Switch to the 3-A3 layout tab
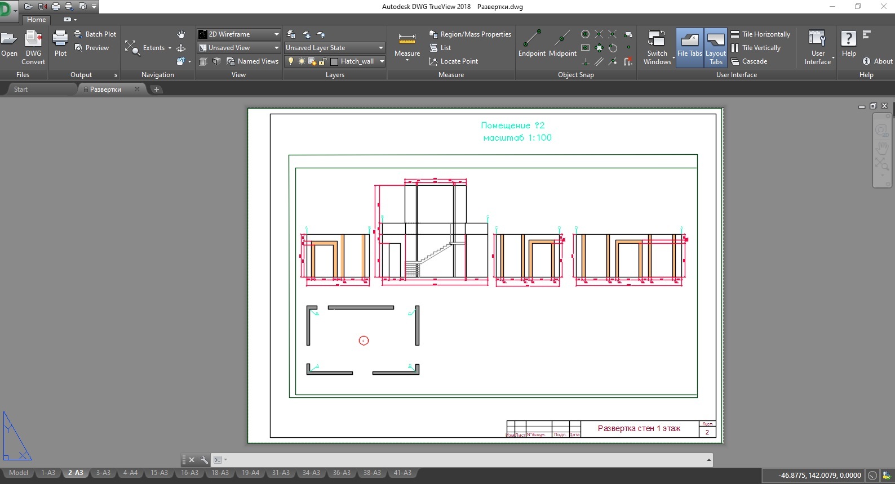The image size is (895, 484). point(103,473)
